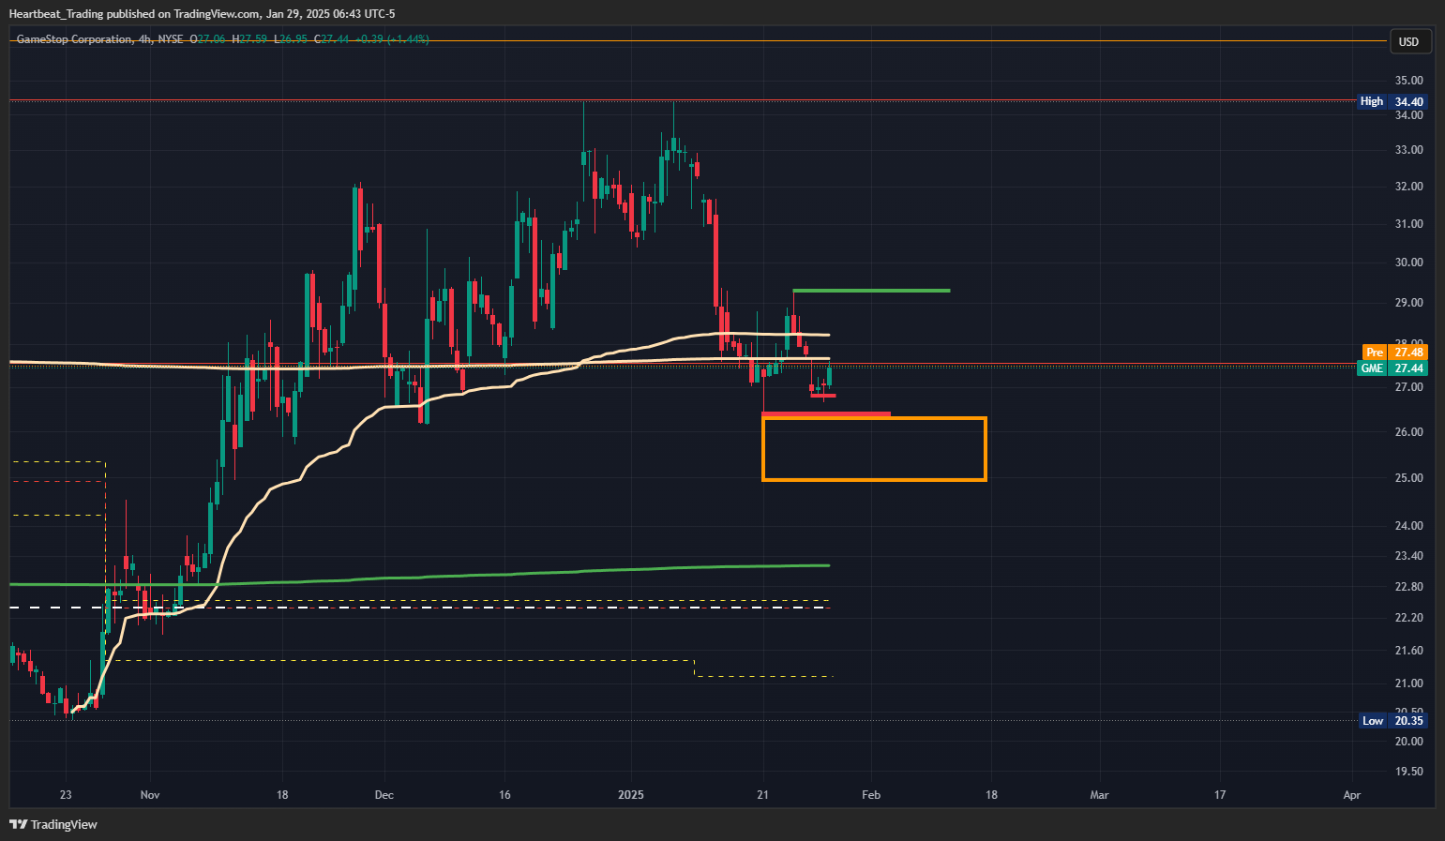
Task: Click the L26.95 low value in legend
Action: 291,39
